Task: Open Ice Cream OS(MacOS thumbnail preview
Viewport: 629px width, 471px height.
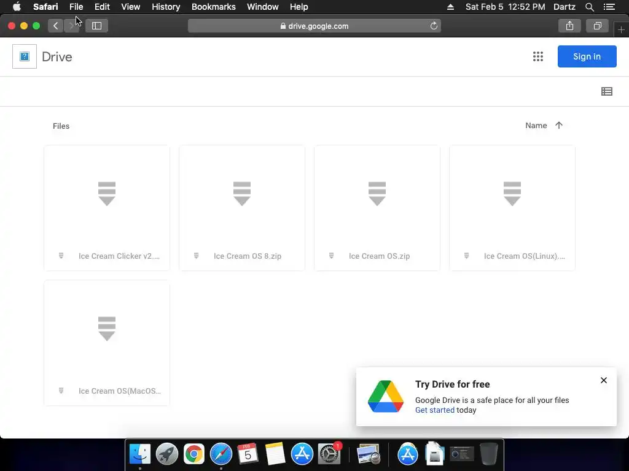Action: pyautogui.click(x=107, y=329)
